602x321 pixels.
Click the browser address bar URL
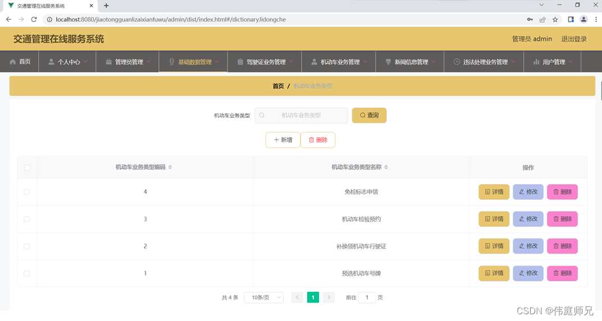click(x=171, y=20)
